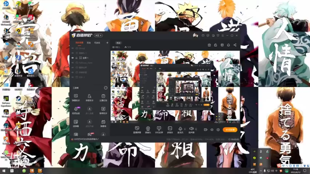310x174 pixels.
Task: Click the green circular app on taskbar
Action: coord(24,171)
